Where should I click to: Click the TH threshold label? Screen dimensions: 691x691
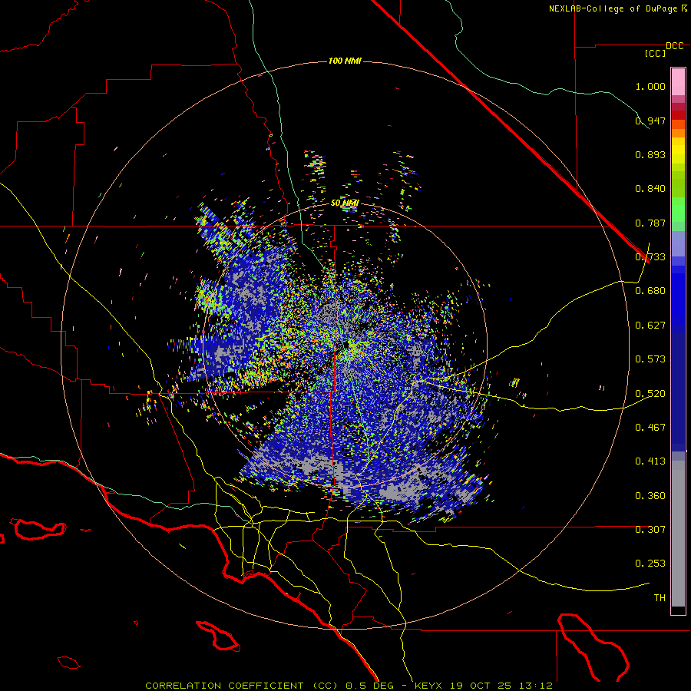[x=660, y=598]
